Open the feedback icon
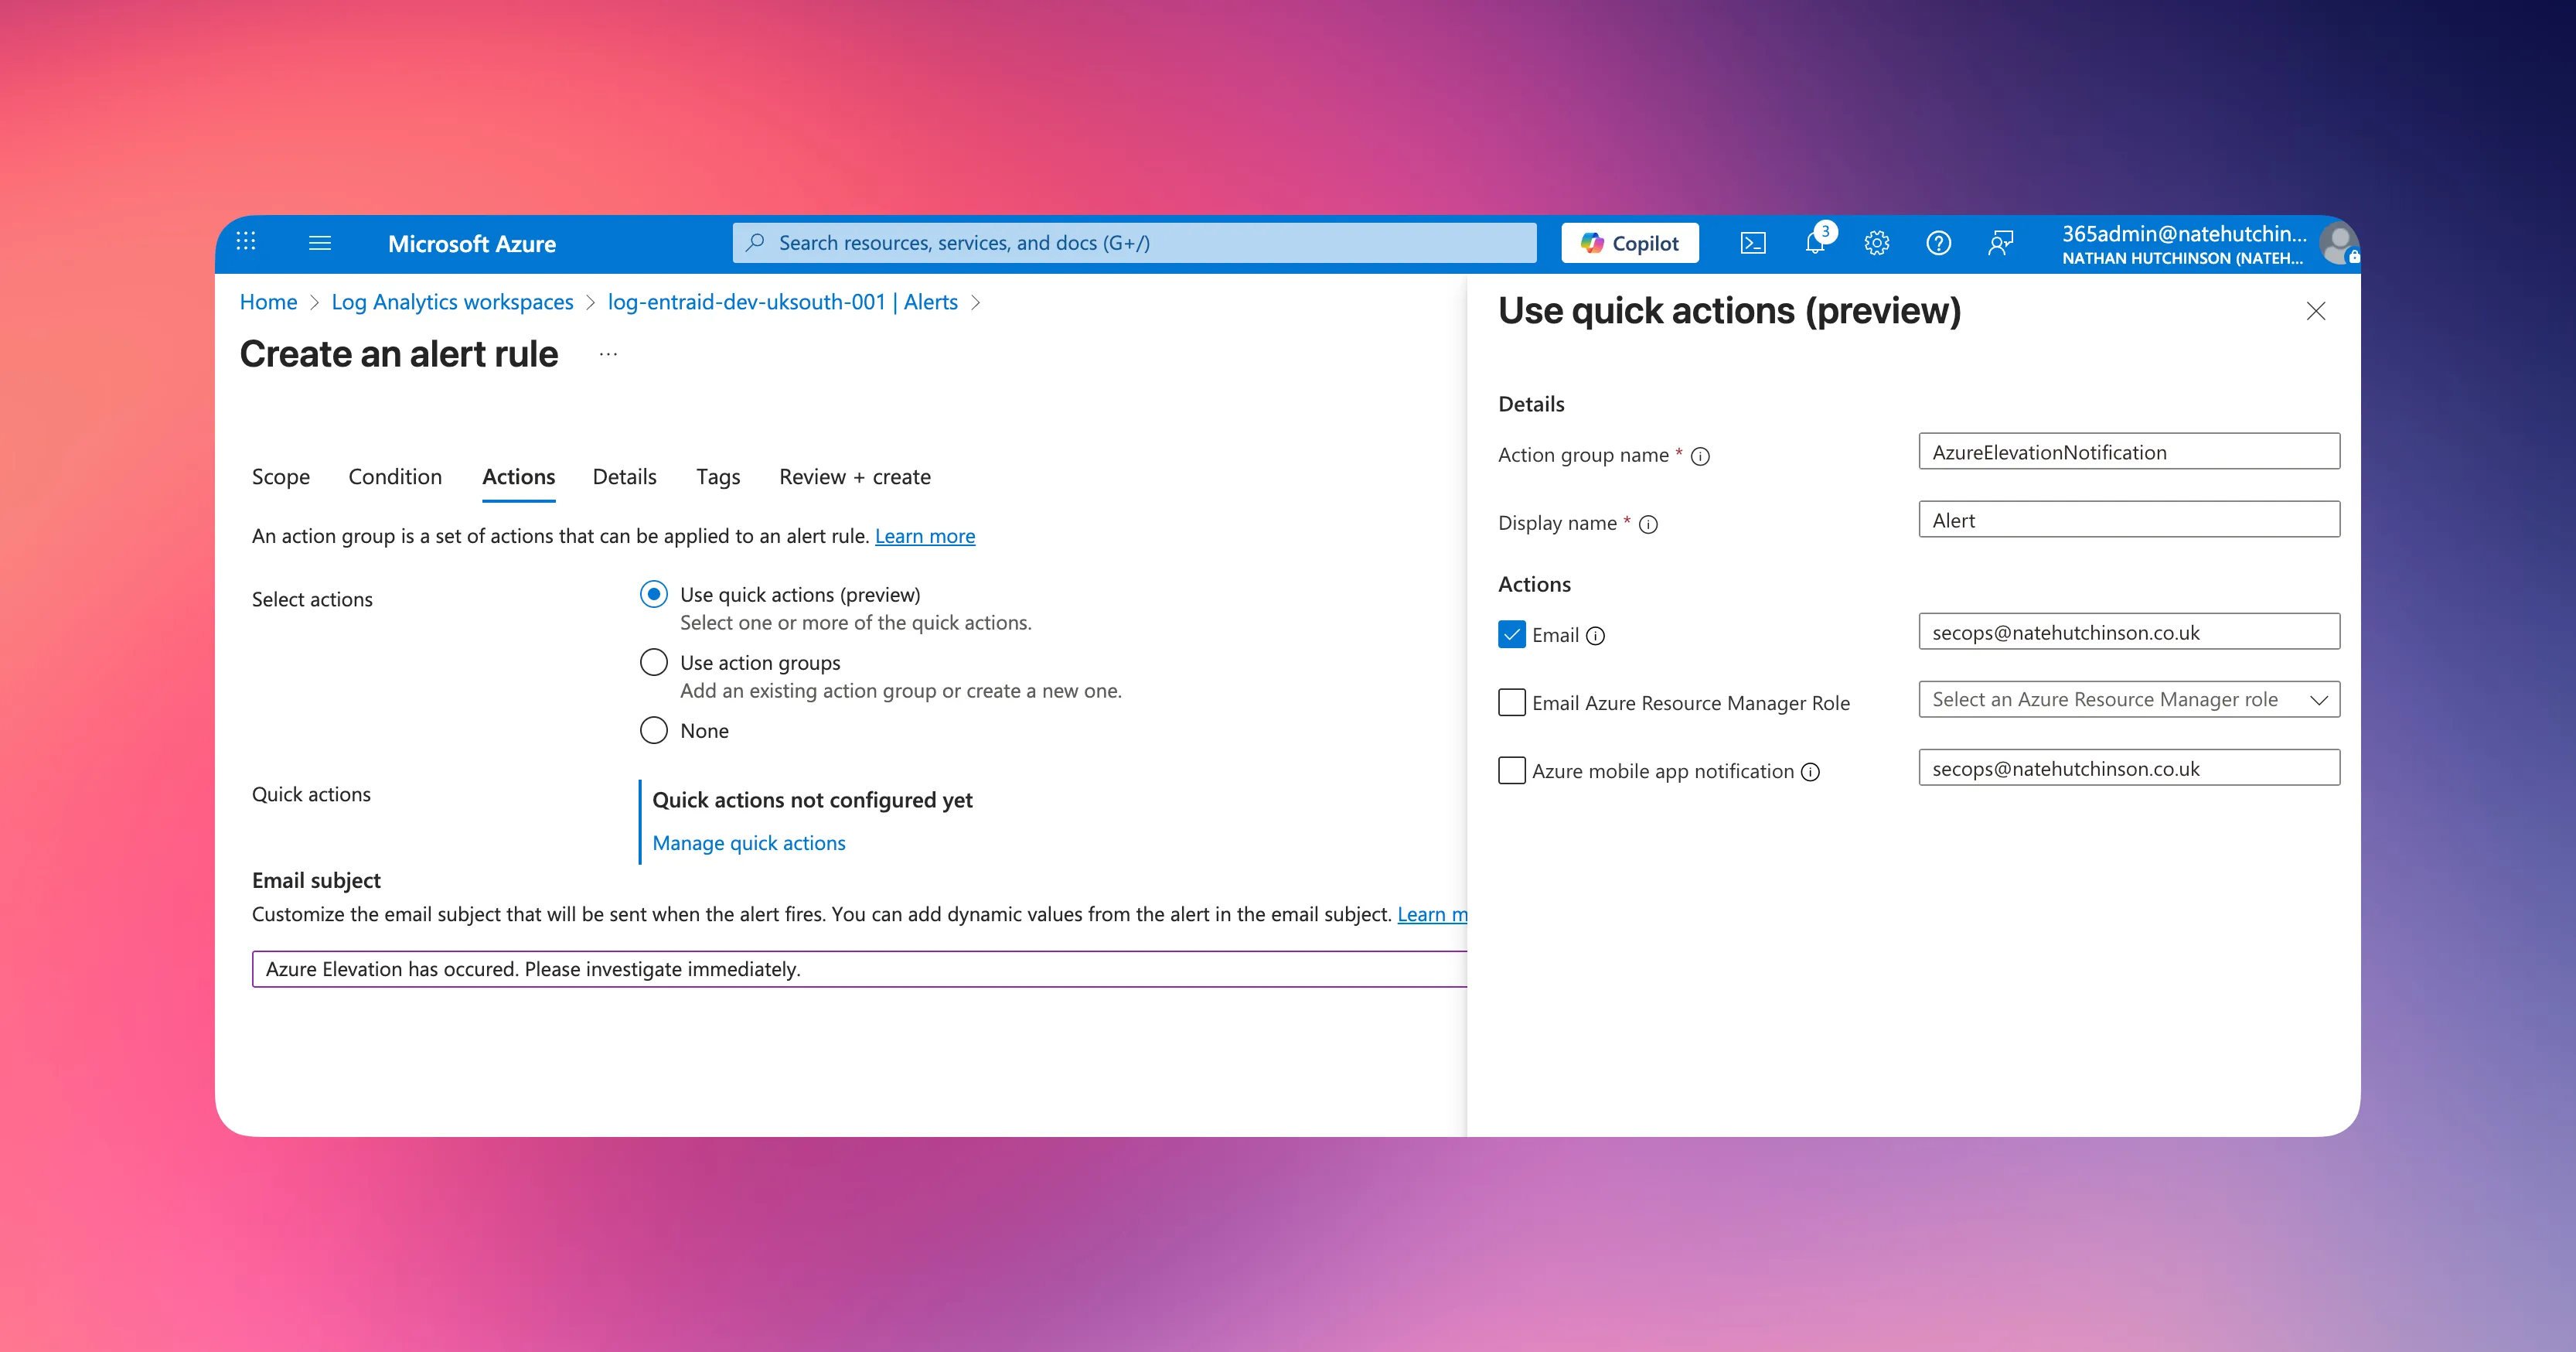 (2001, 243)
